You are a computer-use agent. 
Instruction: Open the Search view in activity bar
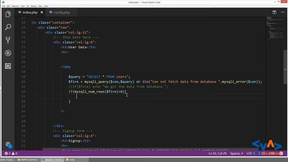pyautogui.click(x=8, y=27)
